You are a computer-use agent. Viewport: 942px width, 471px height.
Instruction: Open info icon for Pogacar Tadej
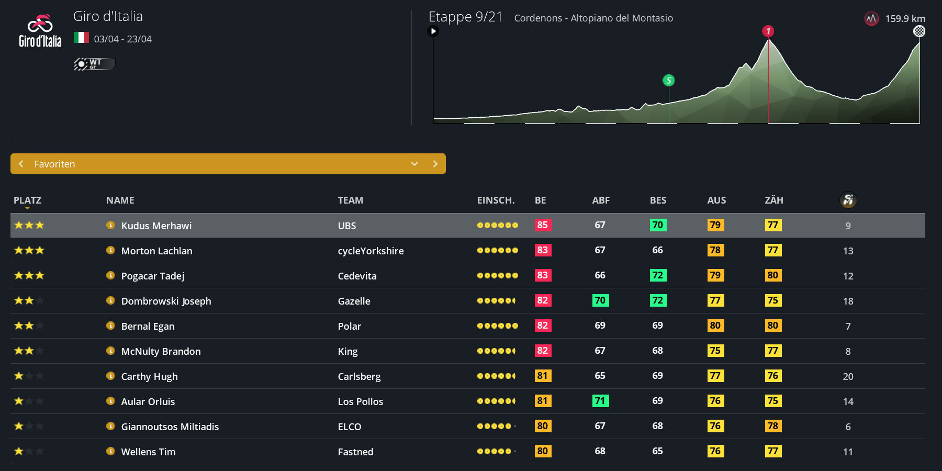point(110,275)
